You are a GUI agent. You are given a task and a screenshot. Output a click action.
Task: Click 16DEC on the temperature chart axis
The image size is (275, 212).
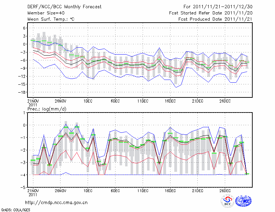[x=170, y=101]
